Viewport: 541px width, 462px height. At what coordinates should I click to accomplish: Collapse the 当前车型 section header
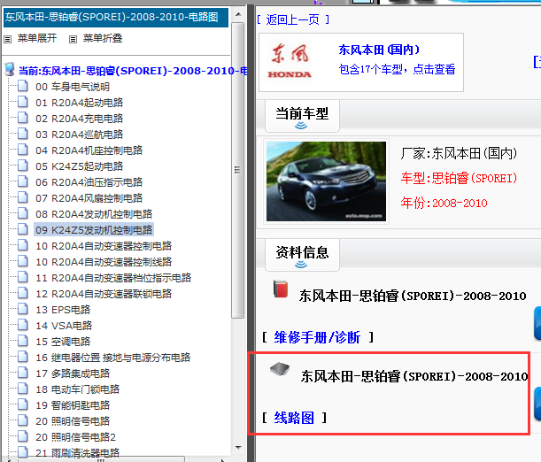(302, 115)
